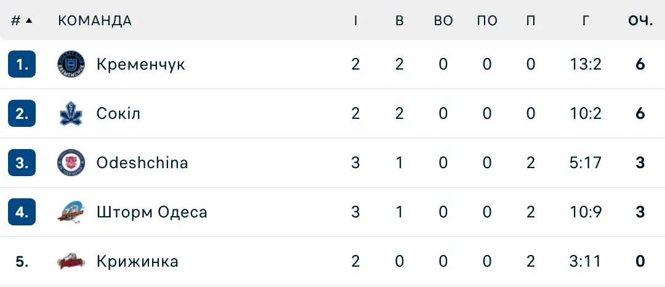Open the Шторм Одеса team page
665x287 pixels.
pos(151,212)
